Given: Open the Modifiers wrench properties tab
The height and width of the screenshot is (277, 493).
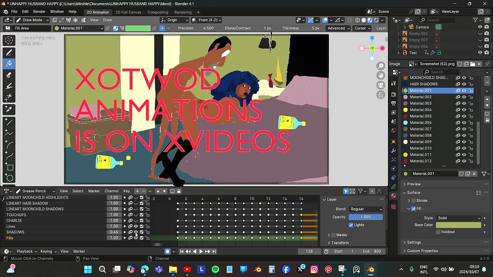Looking at the screenshot, I should point(393,150).
